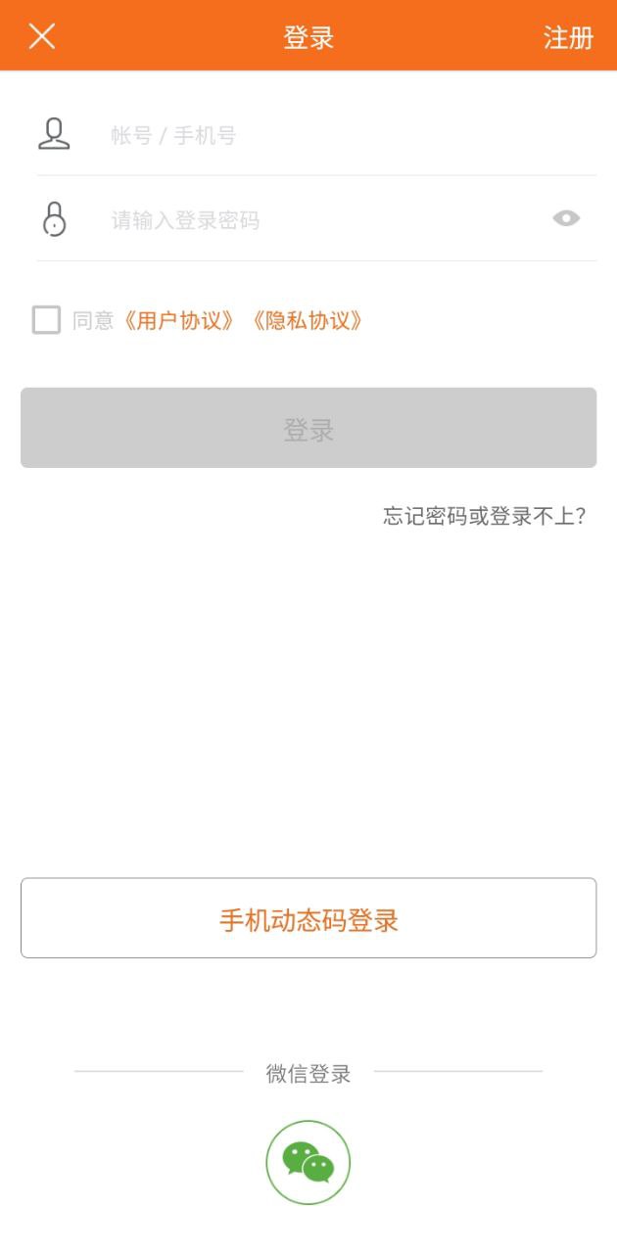617x1253 pixels.
Task: Click the user silhouette icon
Action: coord(54,134)
